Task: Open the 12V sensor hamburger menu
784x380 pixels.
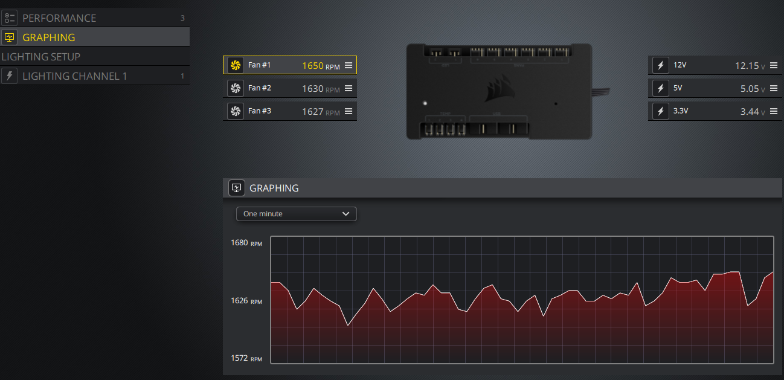Action: pos(774,65)
